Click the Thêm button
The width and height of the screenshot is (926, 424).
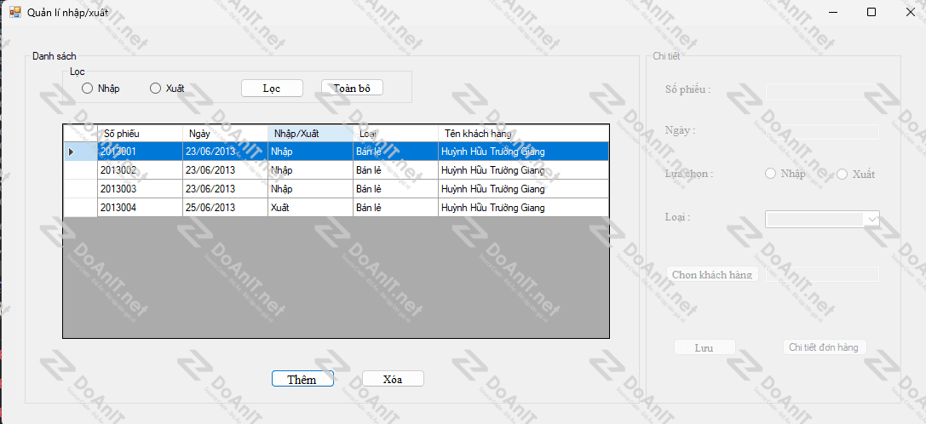302,380
